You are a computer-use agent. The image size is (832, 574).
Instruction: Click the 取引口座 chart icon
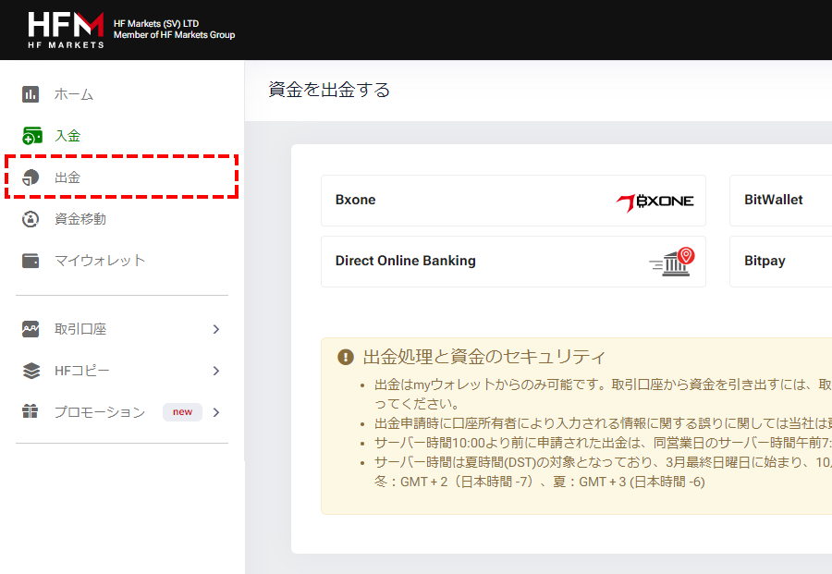click(31, 329)
